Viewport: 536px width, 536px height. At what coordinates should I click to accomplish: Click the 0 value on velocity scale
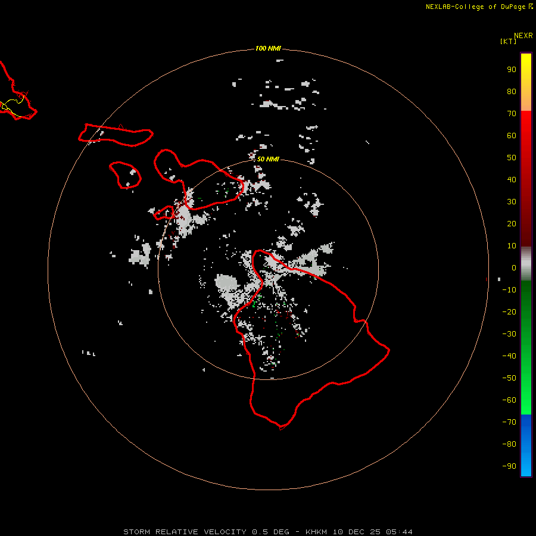click(x=514, y=268)
